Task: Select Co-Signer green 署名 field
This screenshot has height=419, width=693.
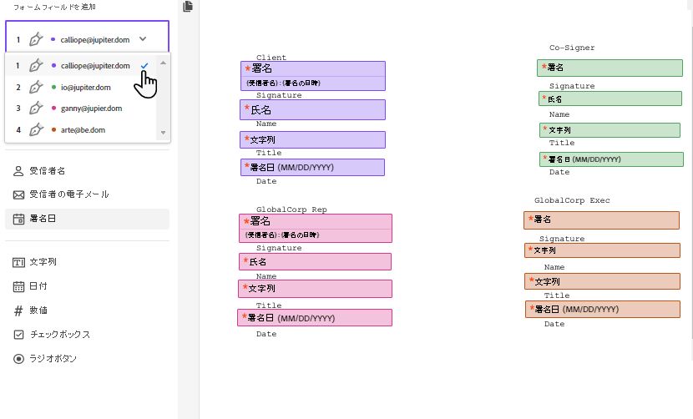Action: (610, 68)
